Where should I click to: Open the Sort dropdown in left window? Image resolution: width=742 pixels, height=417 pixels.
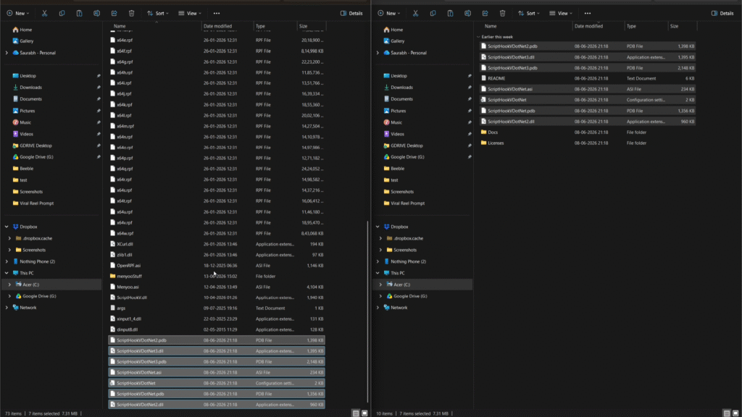pos(157,13)
